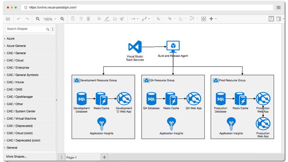Viewport: 288px width, 162px height.
Task: Expand the CAE / (Deprecated) category
Action: pyautogui.click(x=30, y=126)
